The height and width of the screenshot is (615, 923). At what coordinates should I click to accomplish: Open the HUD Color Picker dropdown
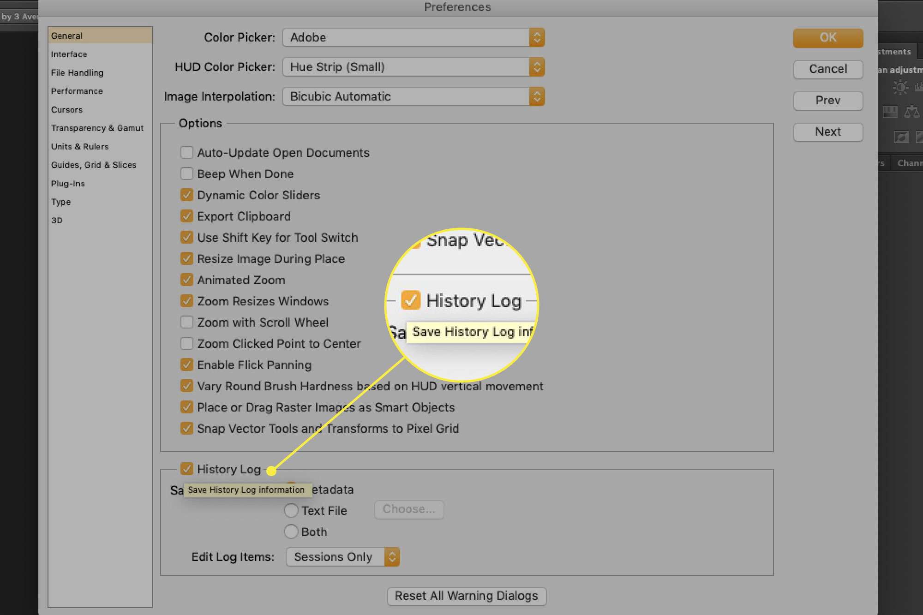(414, 67)
